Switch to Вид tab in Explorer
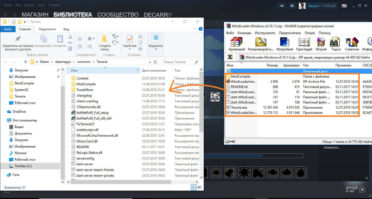The height and width of the screenshot is (199, 372). point(66,29)
